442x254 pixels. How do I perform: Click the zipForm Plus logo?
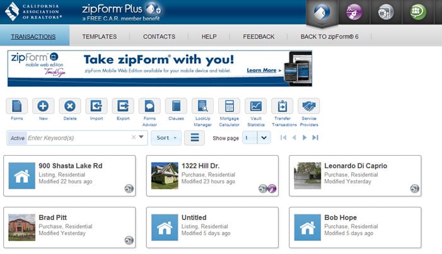(x=122, y=12)
